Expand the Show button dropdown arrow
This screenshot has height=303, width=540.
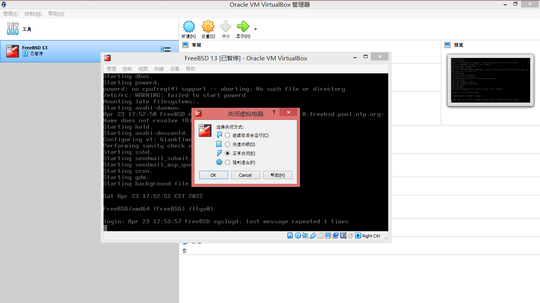point(255,29)
